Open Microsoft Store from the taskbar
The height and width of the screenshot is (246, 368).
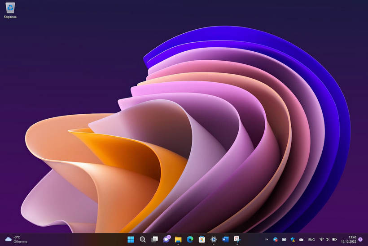tap(202, 239)
